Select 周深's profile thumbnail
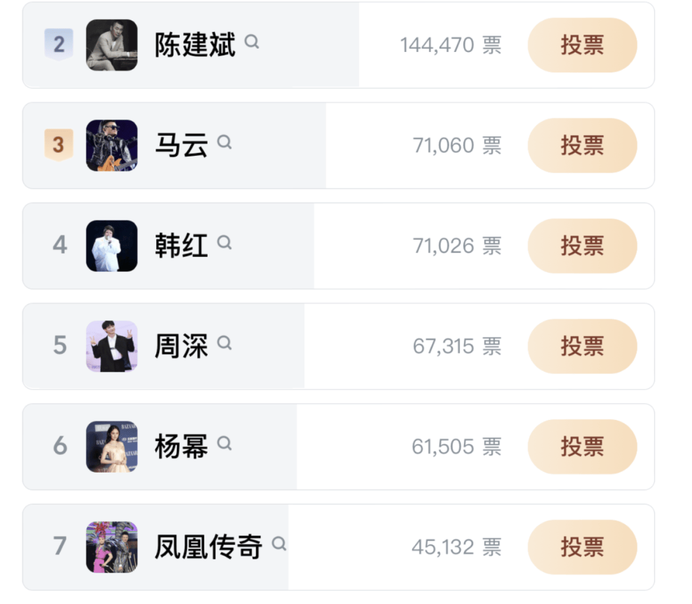692x604 pixels. pos(112,346)
